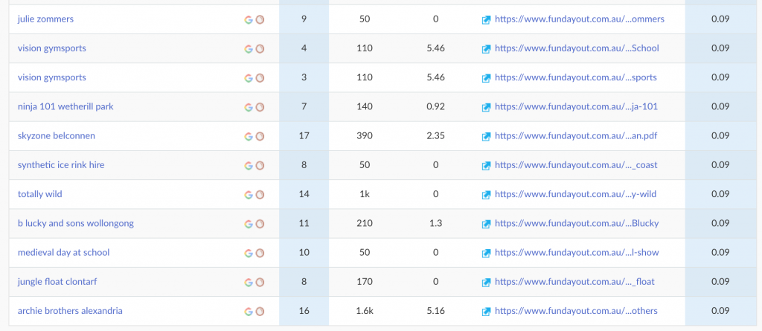Open the ninja 101 wetherill park keyword
Screen dimensions: 762x331
(65, 106)
